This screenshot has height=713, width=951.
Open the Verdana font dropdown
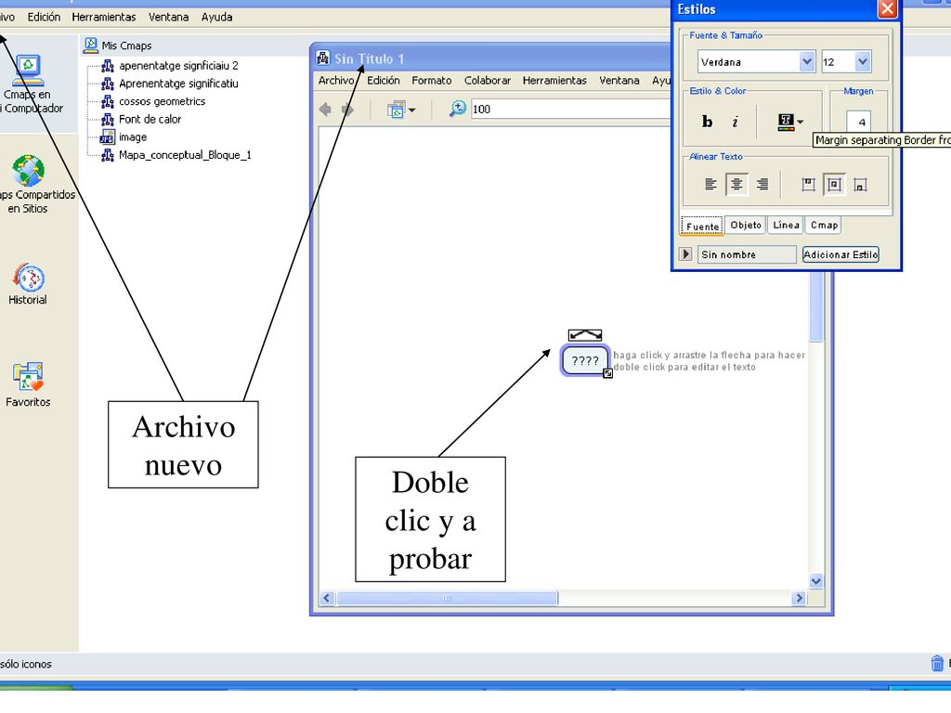tap(807, 61)
